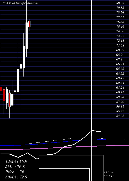
Task: Click the 77.65 price axis label
Action: pos(120,17)
